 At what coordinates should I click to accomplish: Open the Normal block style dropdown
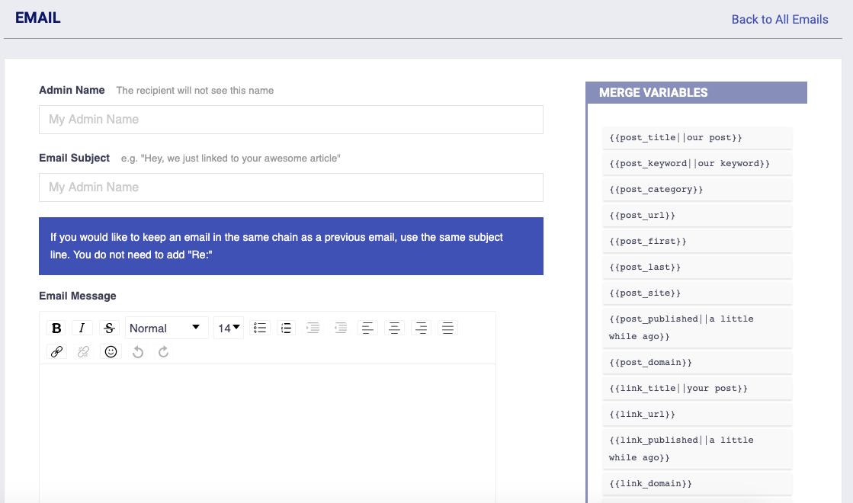pos(166,328)
